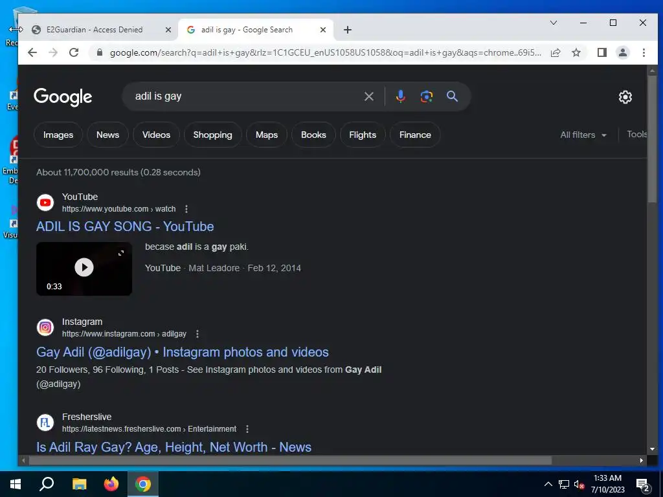Open Gay Adil Instagram photos link
The width and height of the screenshot is (663, 497).
(x=183, y=352)
